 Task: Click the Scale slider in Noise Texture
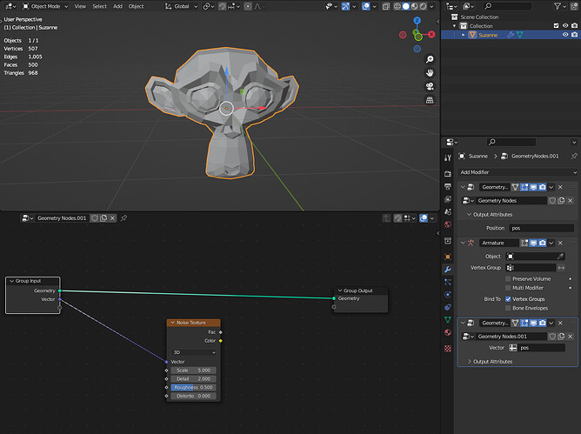point(193,371)
